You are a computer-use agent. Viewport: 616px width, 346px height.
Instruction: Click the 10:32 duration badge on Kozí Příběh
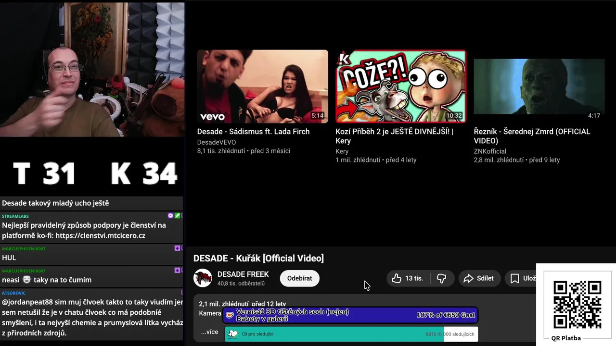454,116
